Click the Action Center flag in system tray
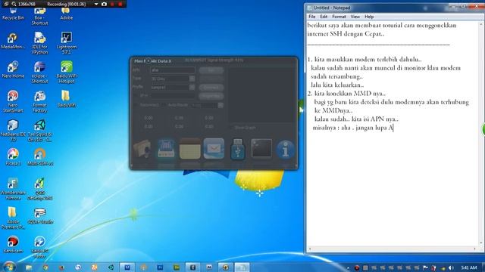Image resolution: width=485 pixels, height=272 pixels. [425, 267]
